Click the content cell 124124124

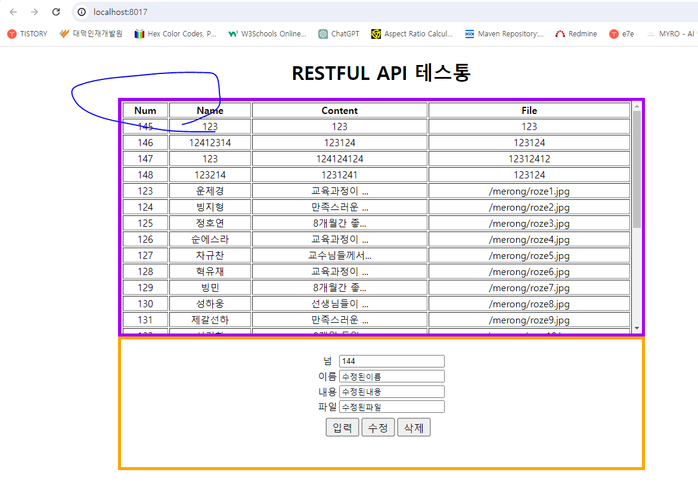(340, 159)
